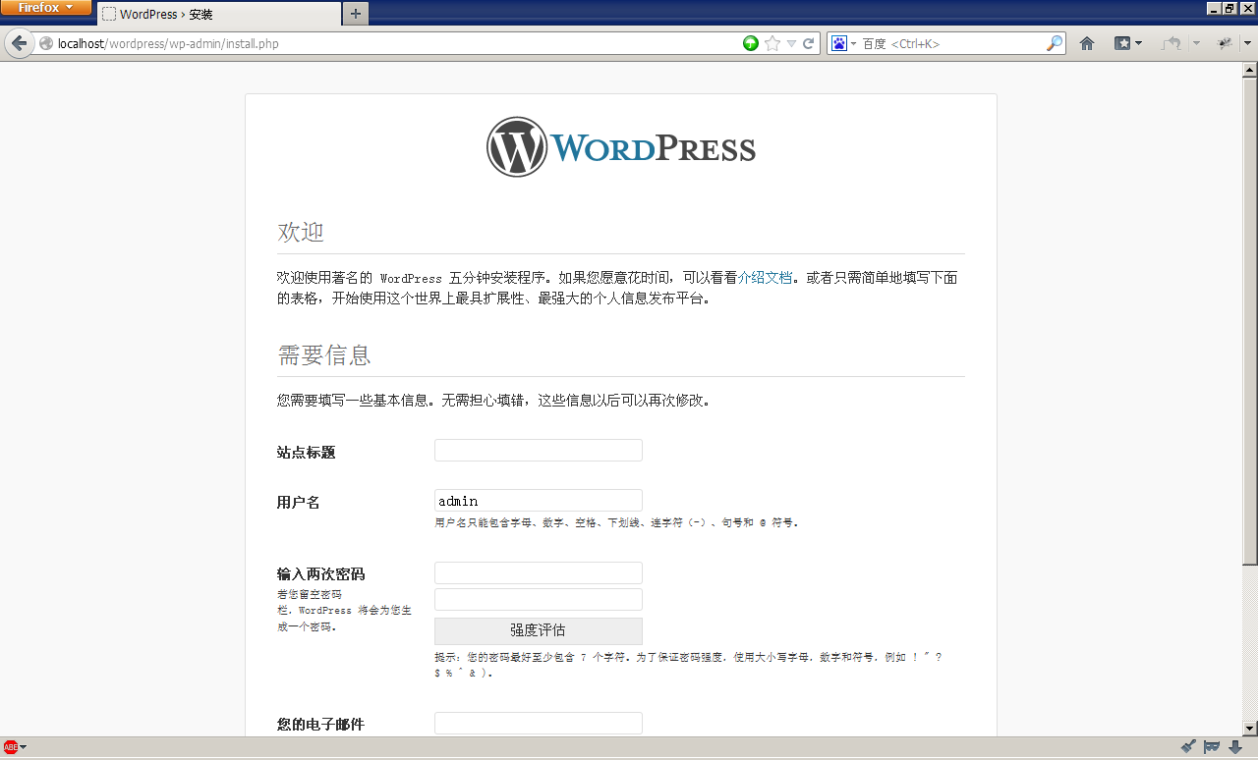
Task: Click the address bar URL text
Action: tap(168, 43)
